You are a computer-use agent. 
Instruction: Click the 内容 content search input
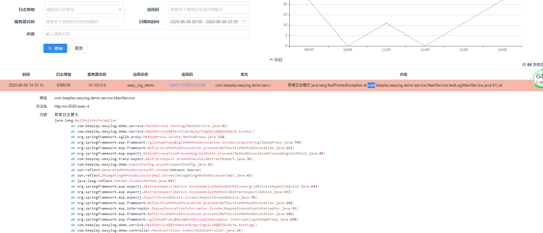tap(146, 34)
